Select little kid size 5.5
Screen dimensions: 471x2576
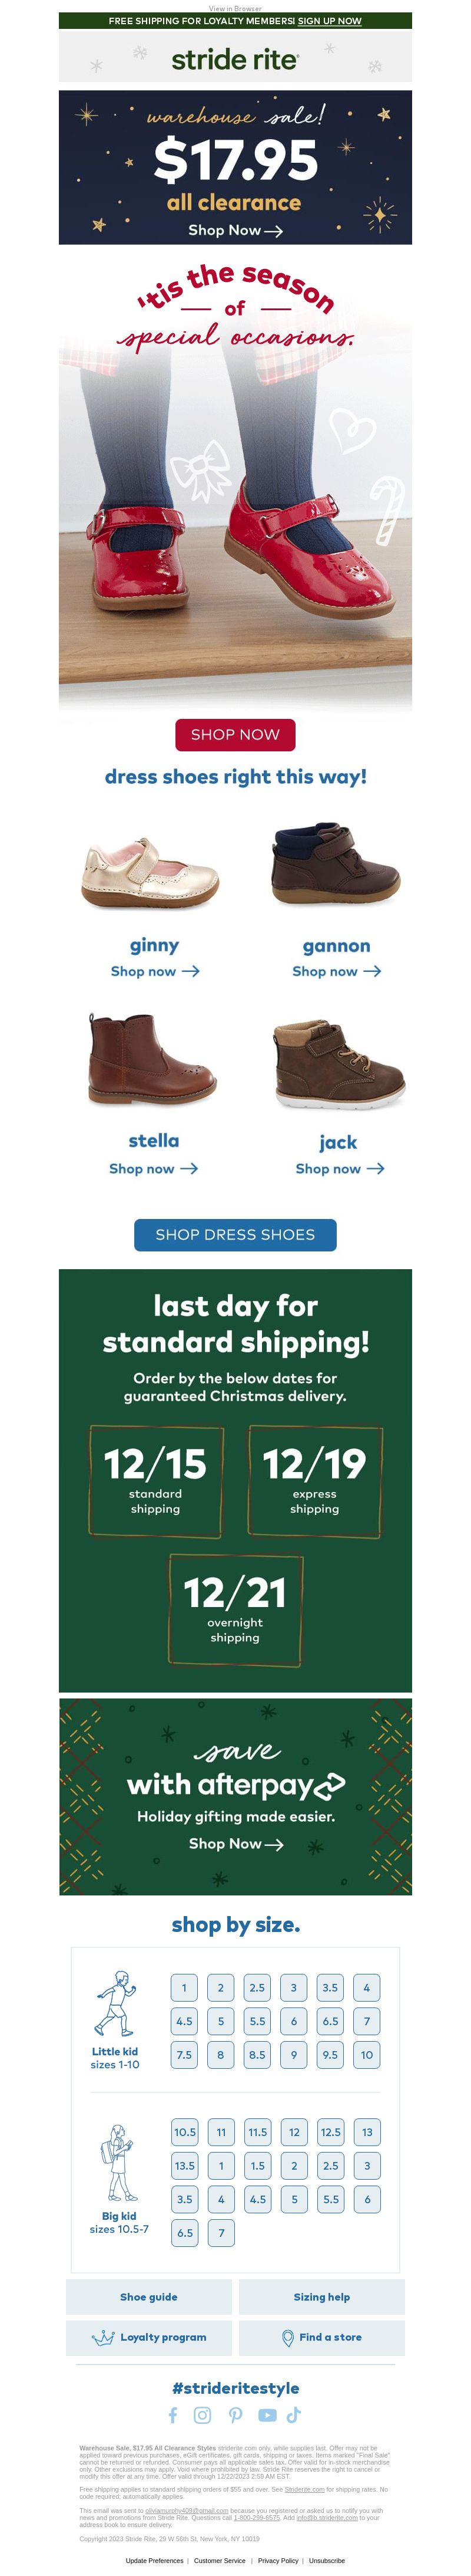pos(257,2021)
